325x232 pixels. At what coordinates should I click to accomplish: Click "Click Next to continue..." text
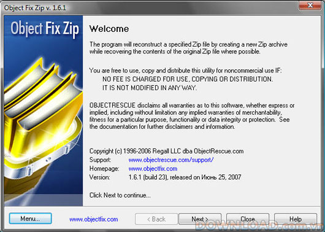click(120, 195)
